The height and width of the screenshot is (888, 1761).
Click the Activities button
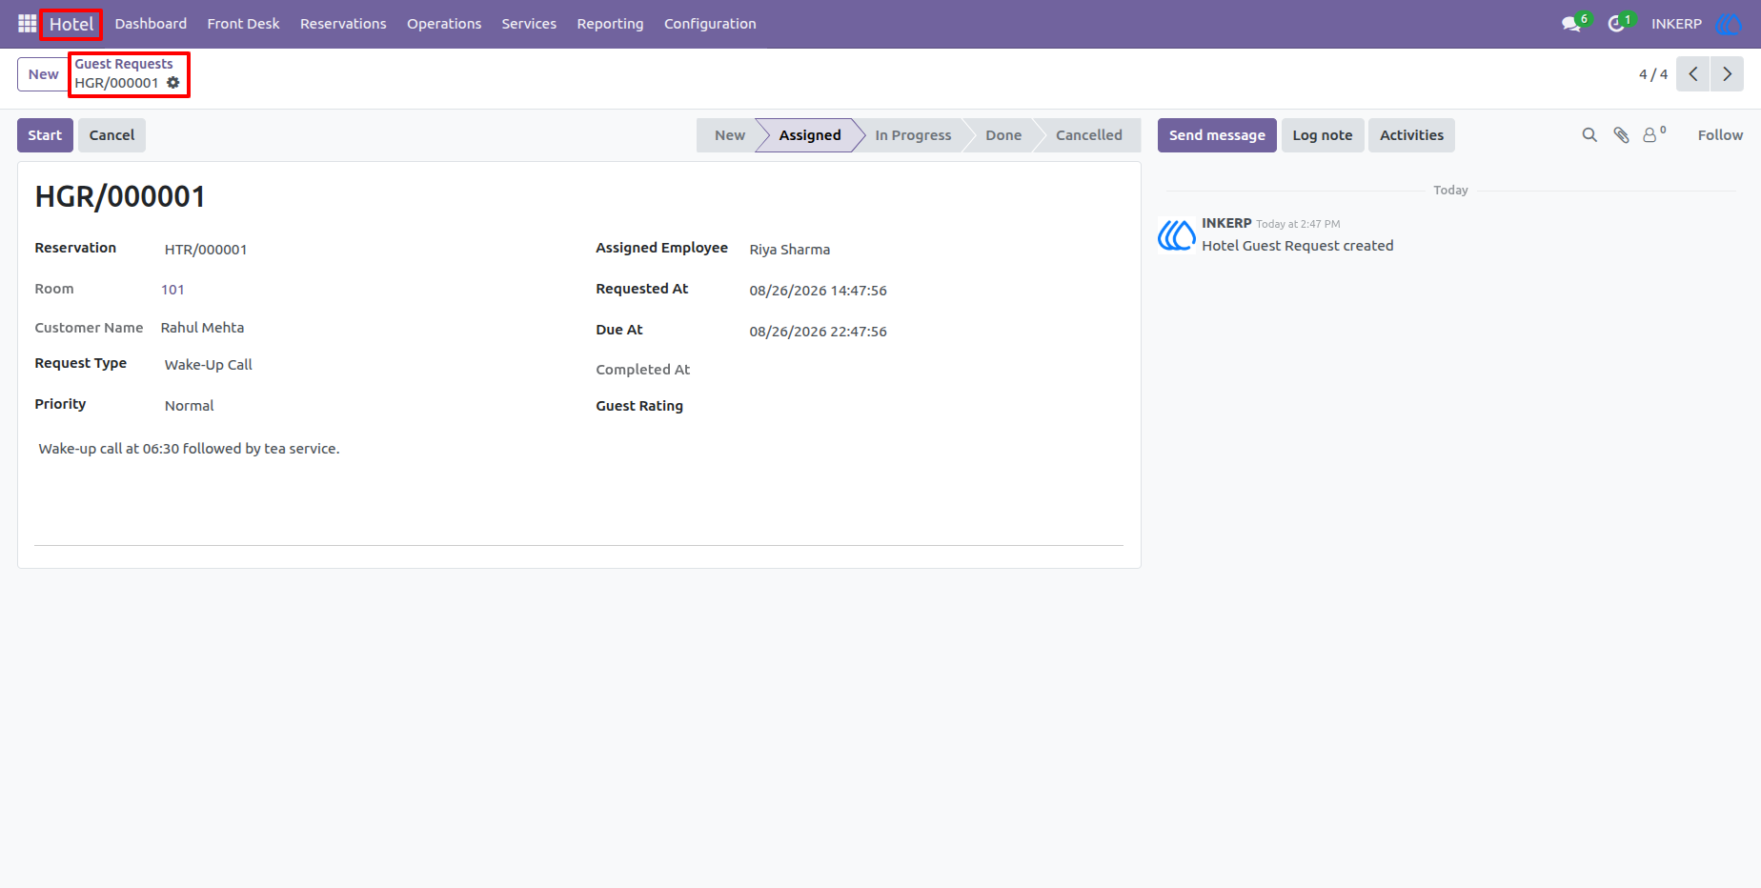tap(1411, 135)
